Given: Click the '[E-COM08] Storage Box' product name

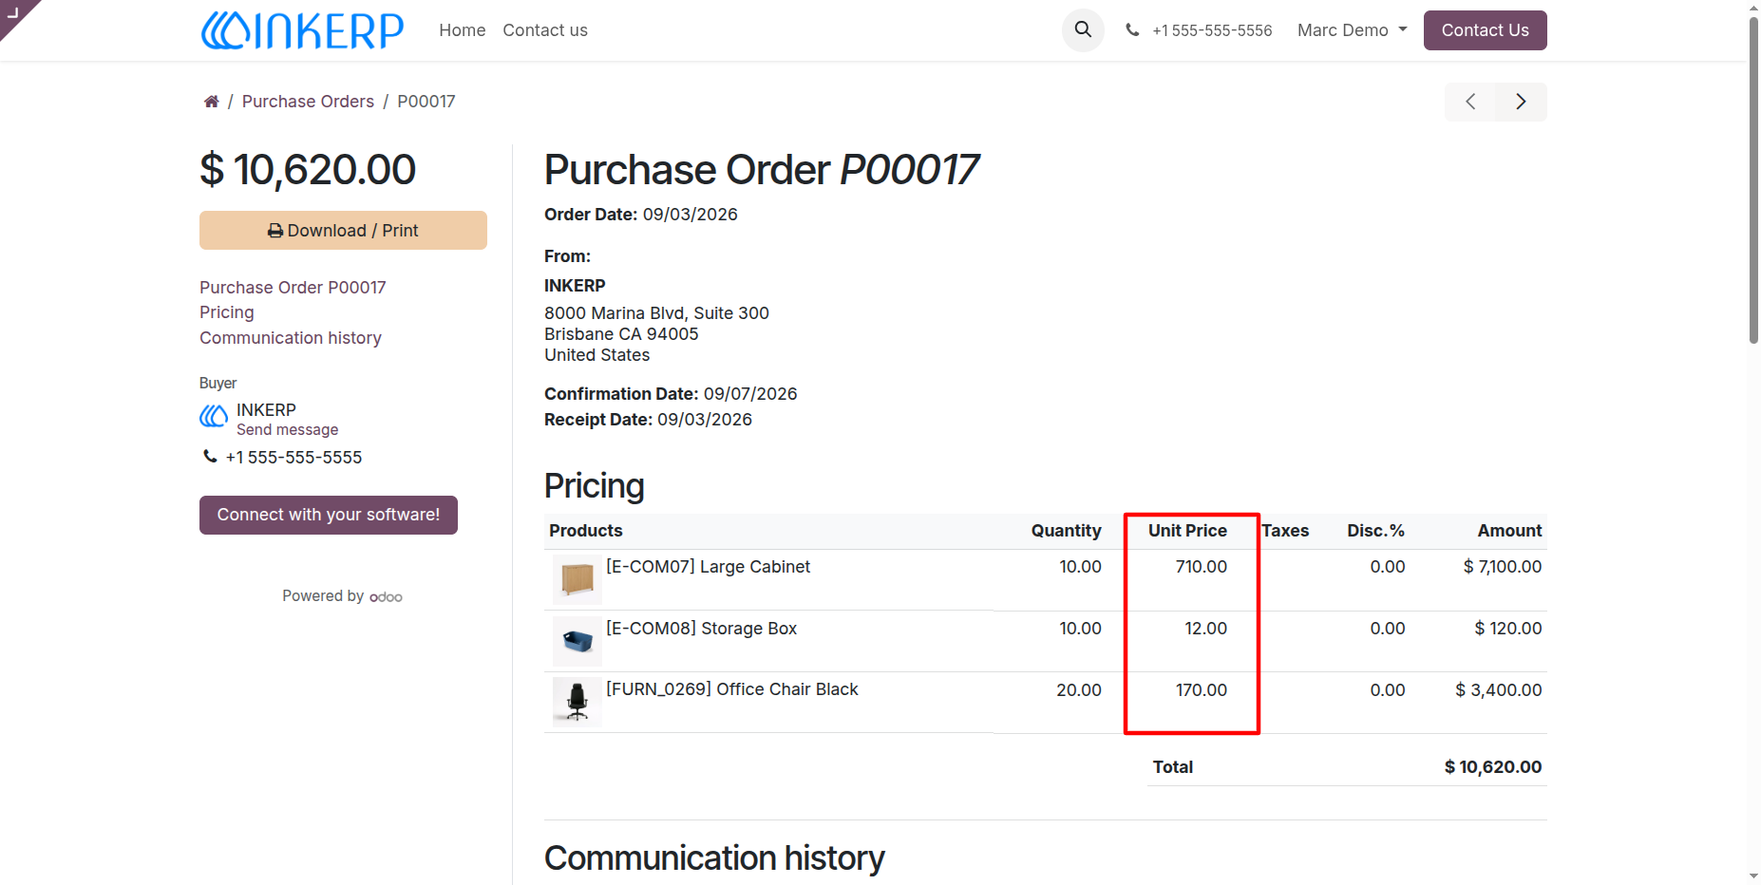Looking at the screenshot, I should (x=702, y=629).
